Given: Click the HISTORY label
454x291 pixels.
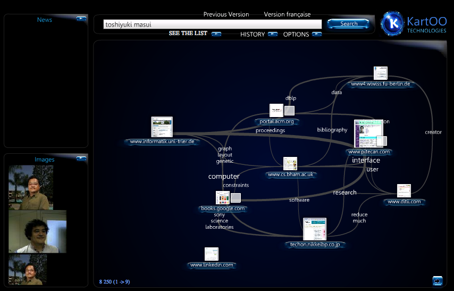Looking at the screenshot, I should point(253,34).
